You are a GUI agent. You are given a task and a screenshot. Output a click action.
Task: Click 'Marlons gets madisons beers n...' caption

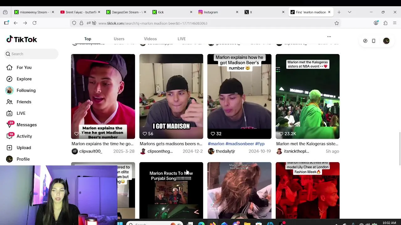tap(171, 144)
